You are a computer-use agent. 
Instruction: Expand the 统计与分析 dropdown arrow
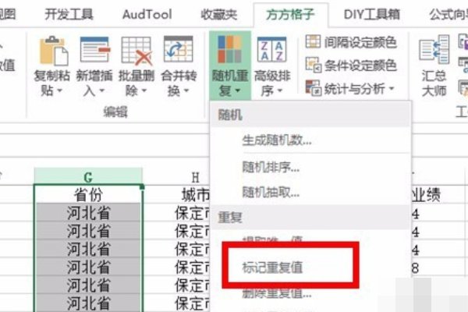point(392,88)
